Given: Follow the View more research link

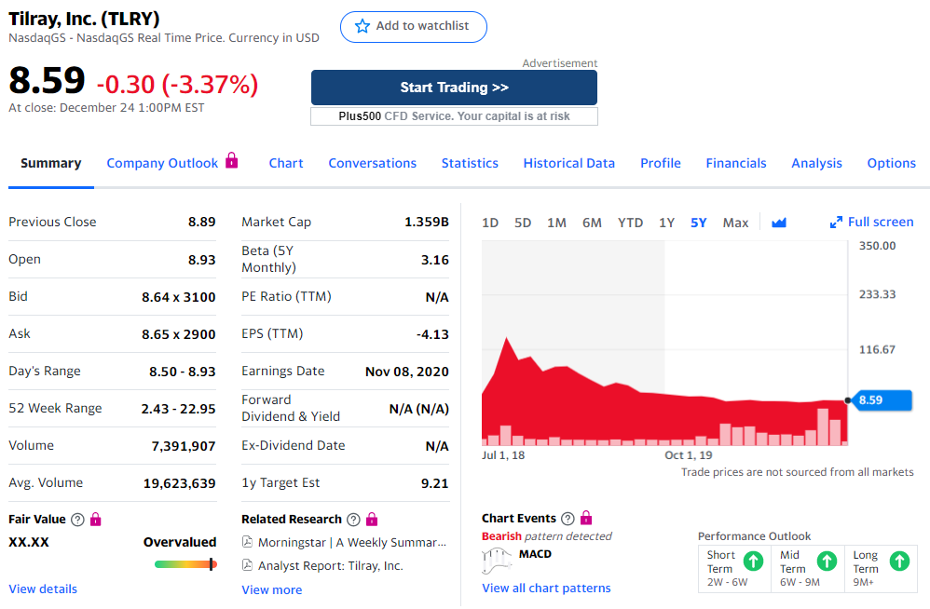Looking at the screenshot, I should pos(272,590).
